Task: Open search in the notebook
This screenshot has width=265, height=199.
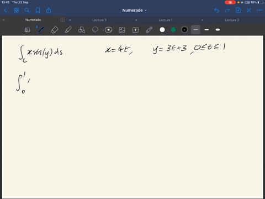Action: (27, 11)
